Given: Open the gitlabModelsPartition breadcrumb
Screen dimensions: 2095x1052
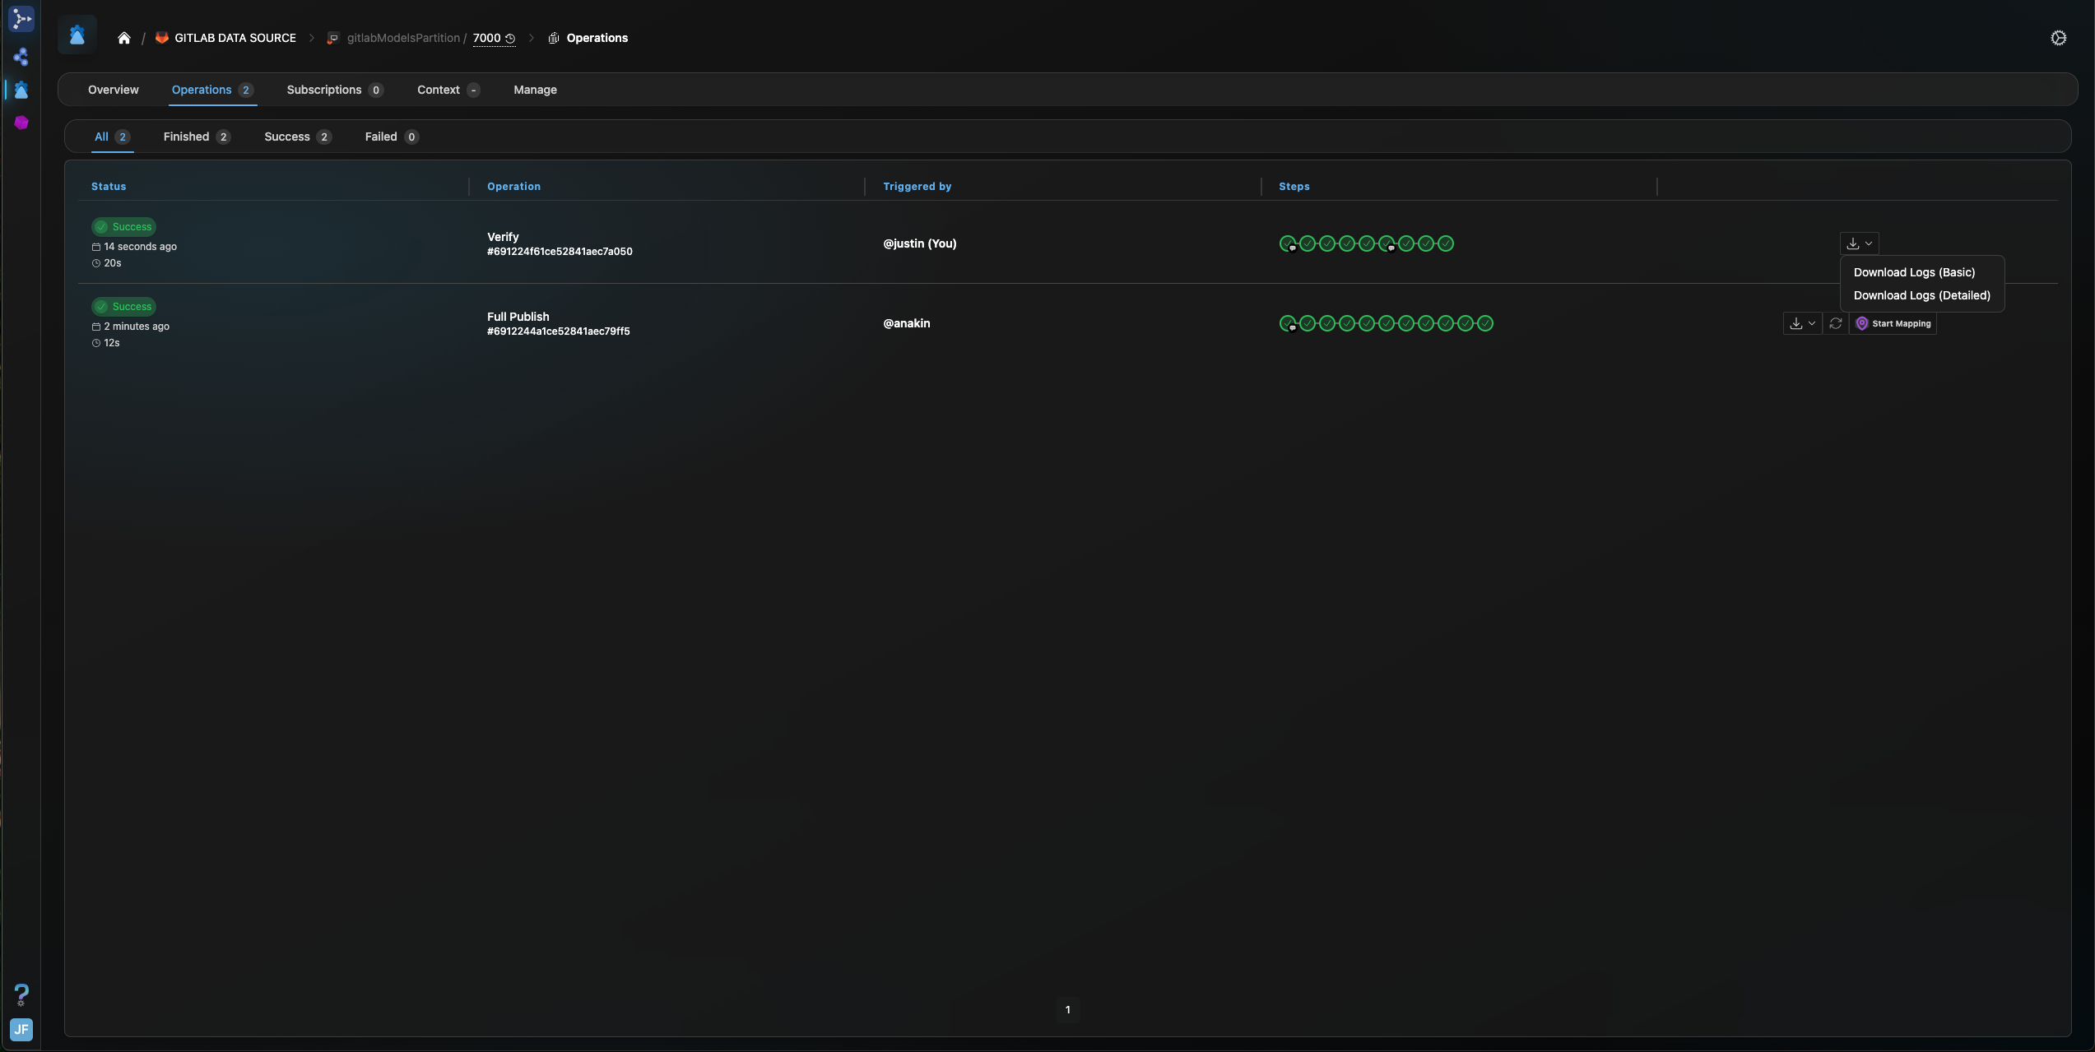Looking at the screenshot, I should click(402, 38).
